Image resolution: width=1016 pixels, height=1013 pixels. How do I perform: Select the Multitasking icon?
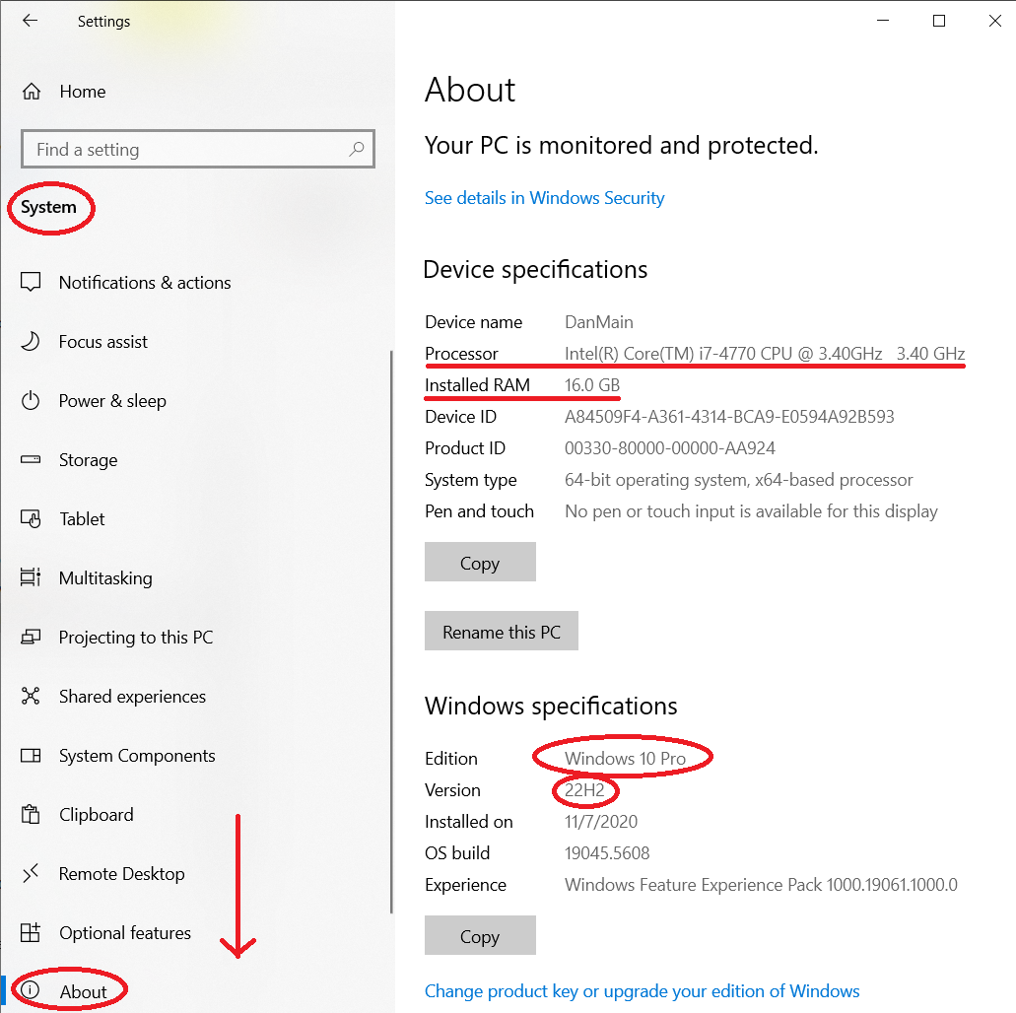[x=32, y=578]
